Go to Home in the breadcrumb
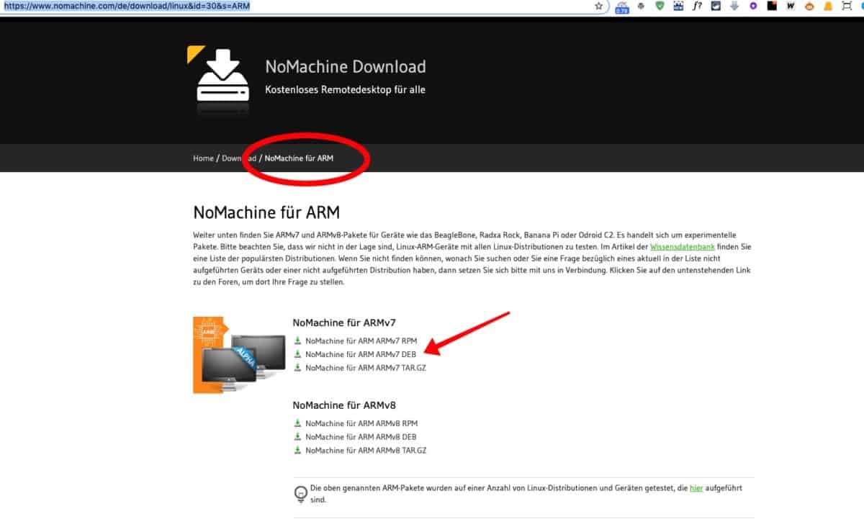Viewport: 864px width, 527px height. coord(203,158)
